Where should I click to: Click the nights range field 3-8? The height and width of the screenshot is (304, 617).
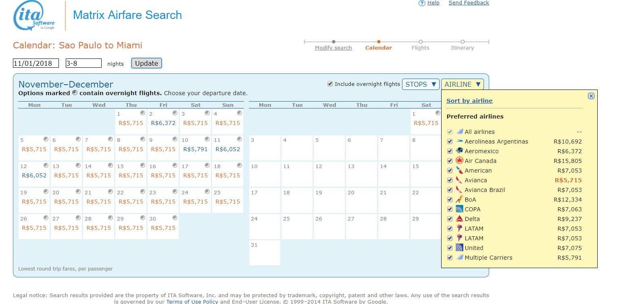tap(83, 63)
